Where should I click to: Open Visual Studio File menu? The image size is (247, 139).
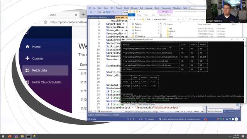click(94, 8)
